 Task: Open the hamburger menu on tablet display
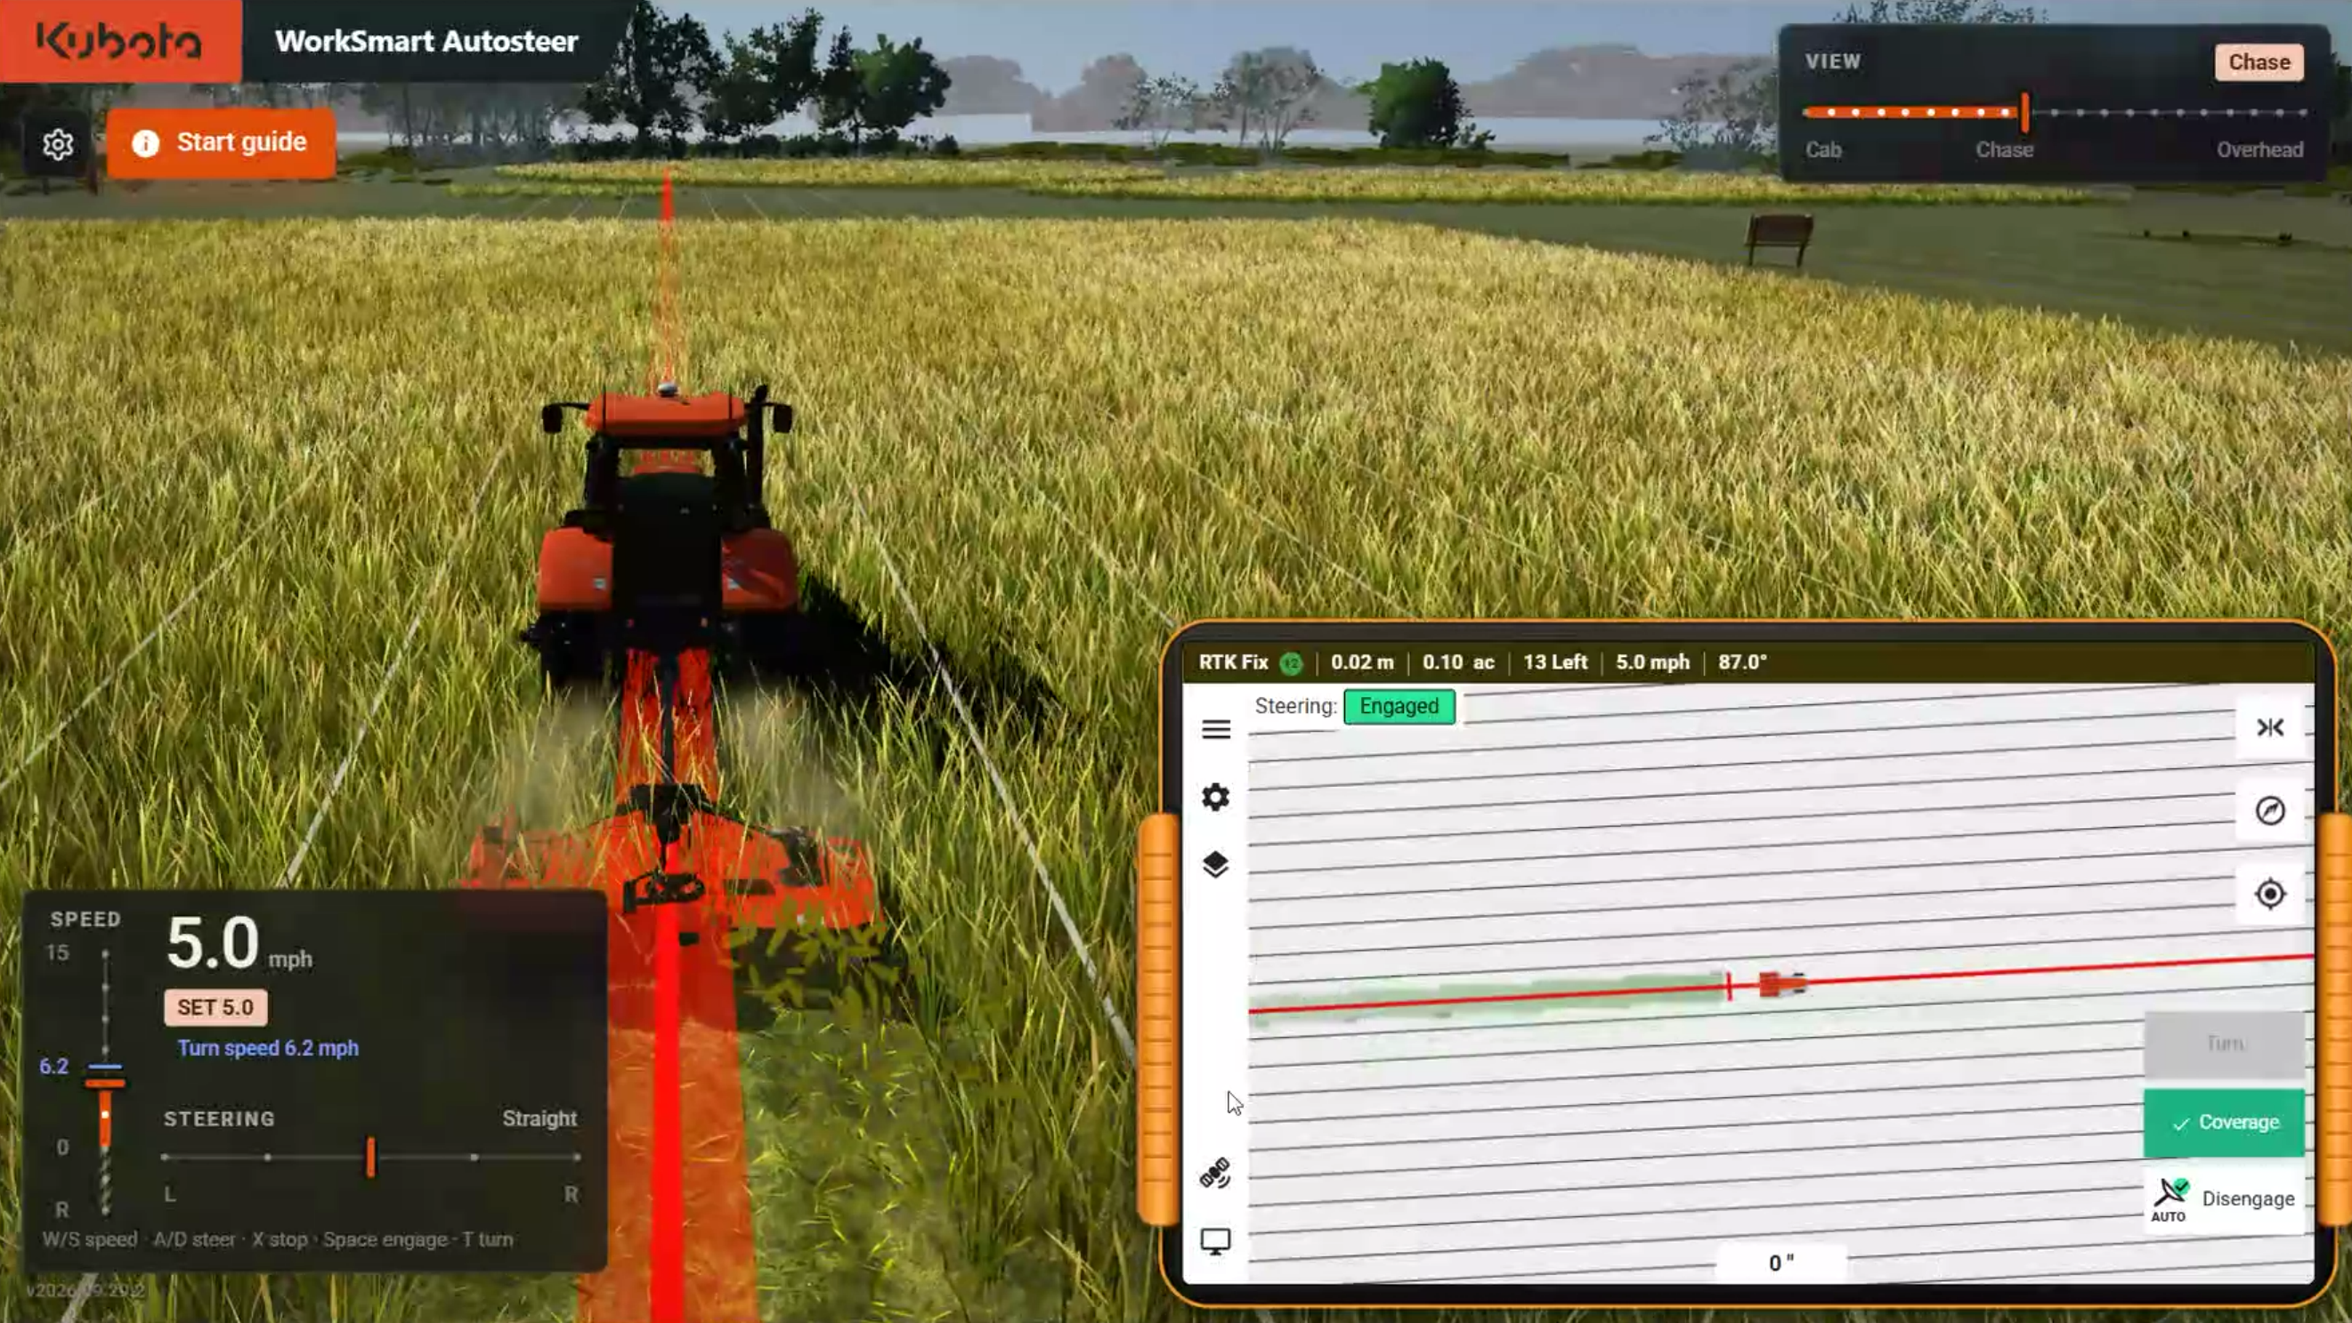[x=1215, y=729]
